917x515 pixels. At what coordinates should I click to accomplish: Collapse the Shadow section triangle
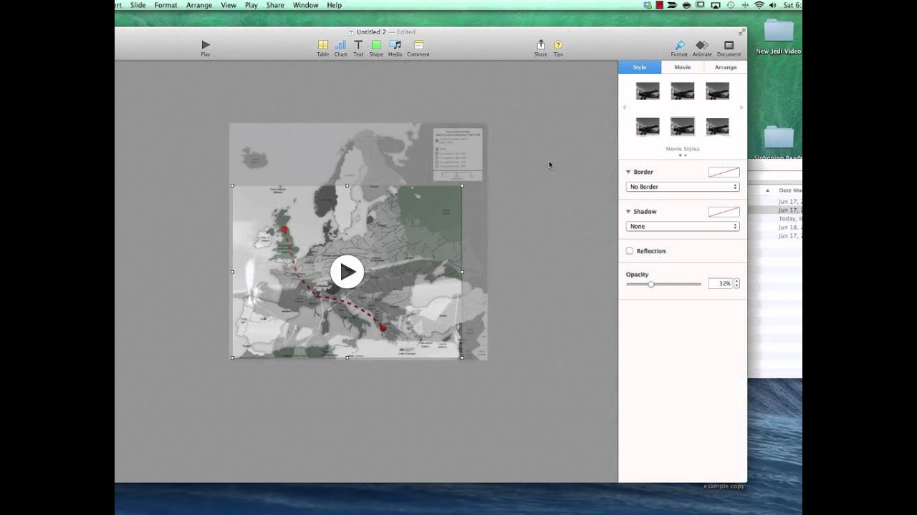click(628, 212)
